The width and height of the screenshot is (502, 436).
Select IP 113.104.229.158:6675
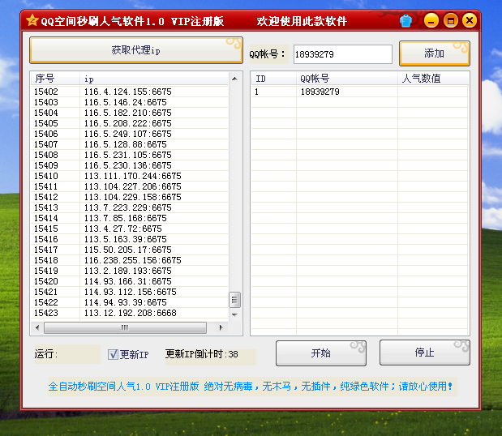(x=129, y=198)
